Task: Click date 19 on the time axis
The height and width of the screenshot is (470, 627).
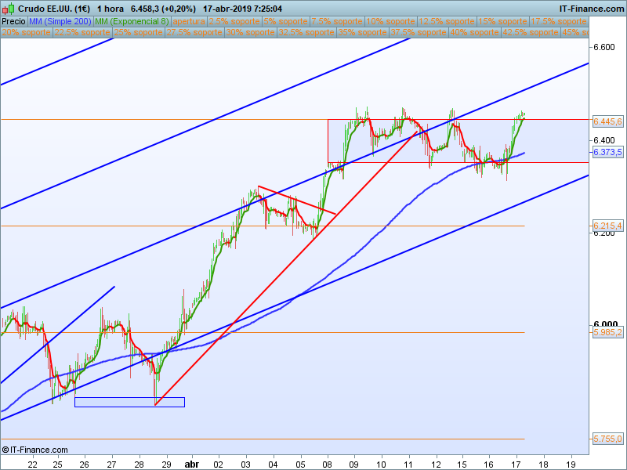Action: coord(571,465)
